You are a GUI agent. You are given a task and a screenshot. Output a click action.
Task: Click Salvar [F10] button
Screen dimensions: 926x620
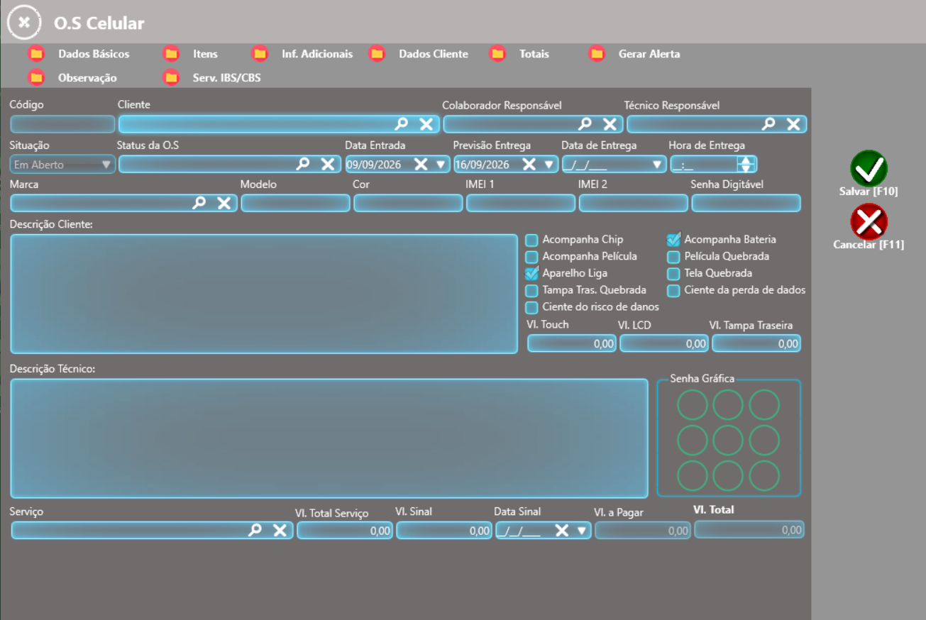click(869, 174)
